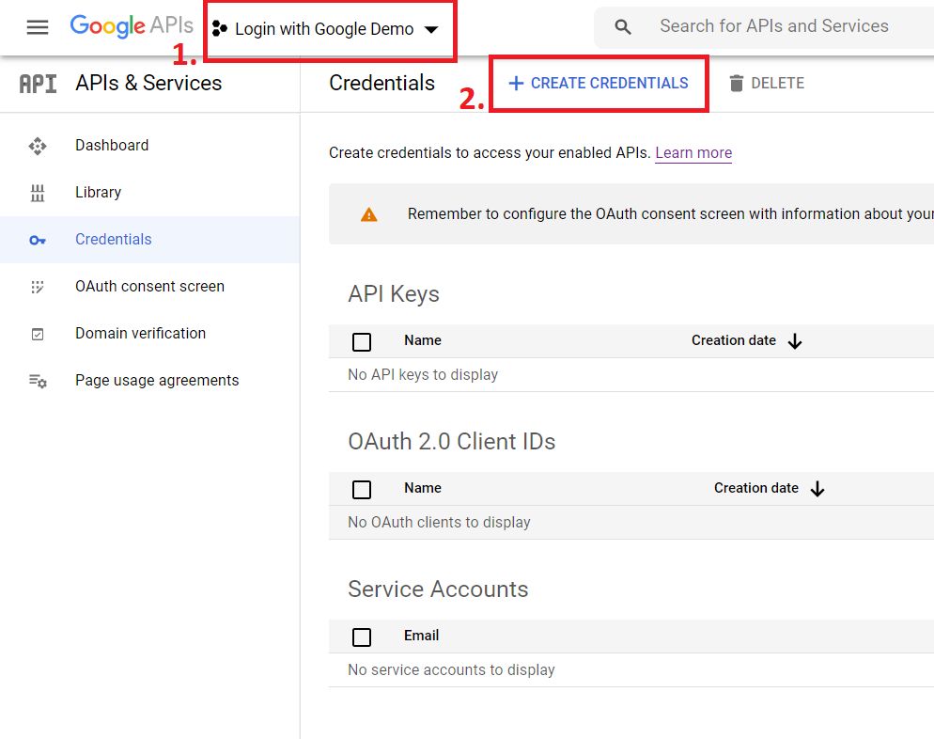Sort OAuth clients by Creation date

(755, 488)
